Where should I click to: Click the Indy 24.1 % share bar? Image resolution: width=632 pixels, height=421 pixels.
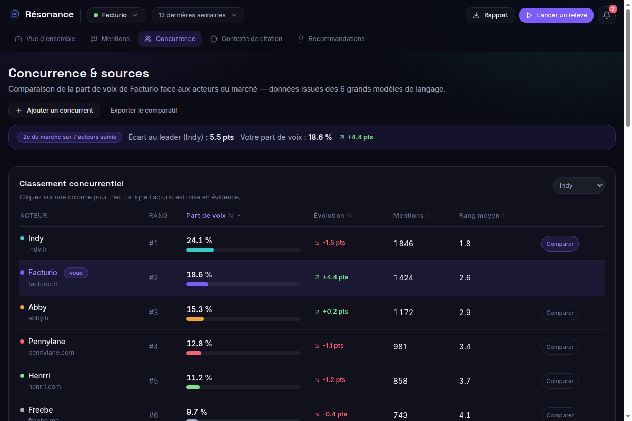(243, 250)
